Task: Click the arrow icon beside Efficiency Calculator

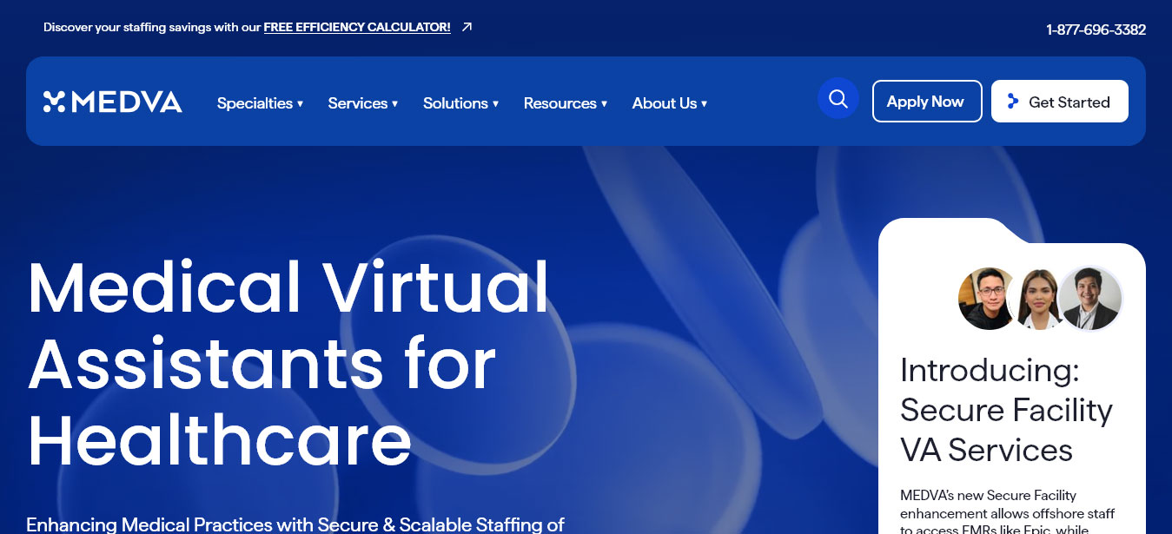Action: coord(467,27)
